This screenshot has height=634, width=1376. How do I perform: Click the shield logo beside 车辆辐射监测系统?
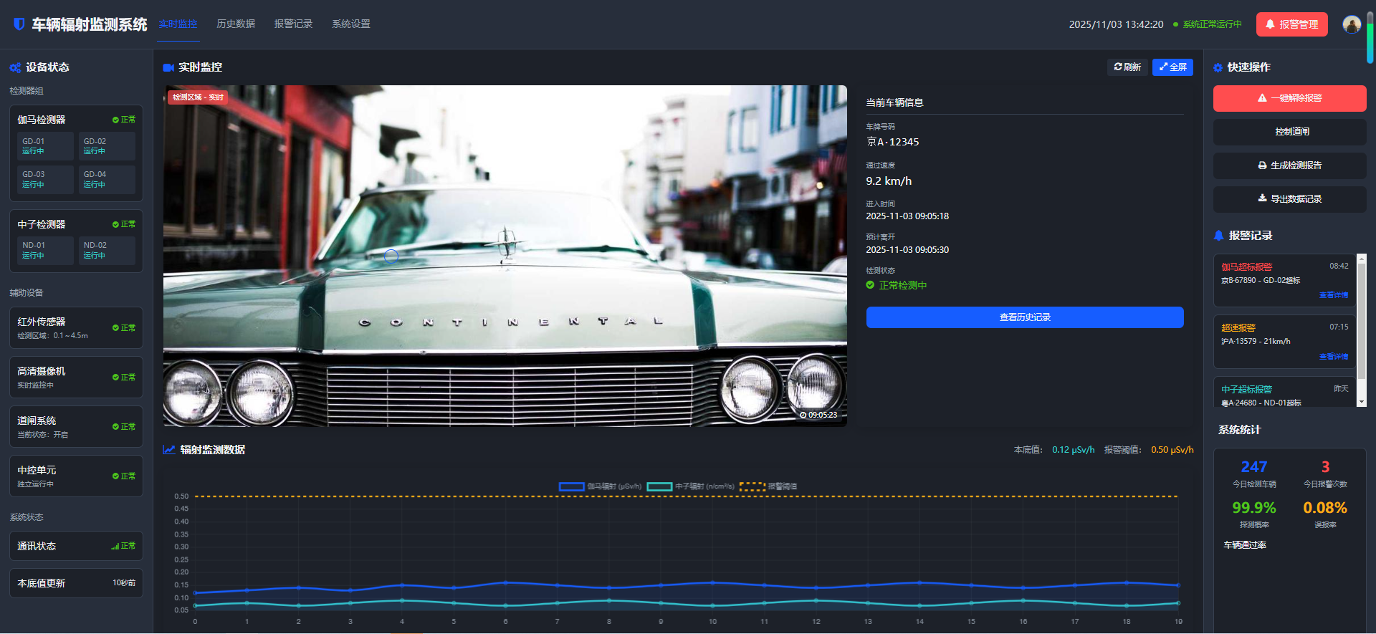point(19,24)
